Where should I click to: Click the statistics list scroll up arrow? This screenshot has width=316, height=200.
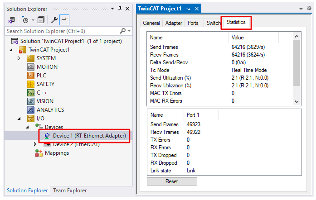297,36
